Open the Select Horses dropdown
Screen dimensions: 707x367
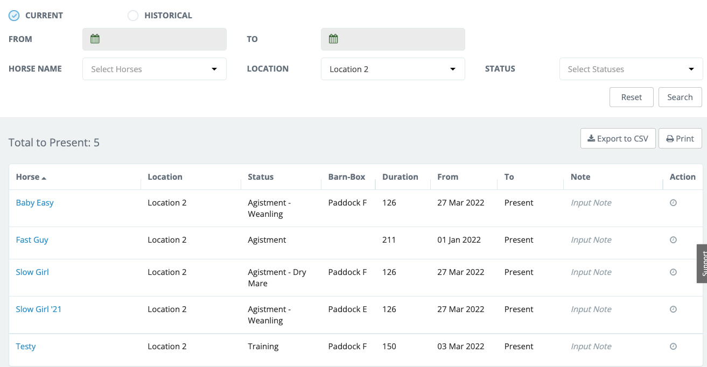pyautogui.click(x=154, y=69)
